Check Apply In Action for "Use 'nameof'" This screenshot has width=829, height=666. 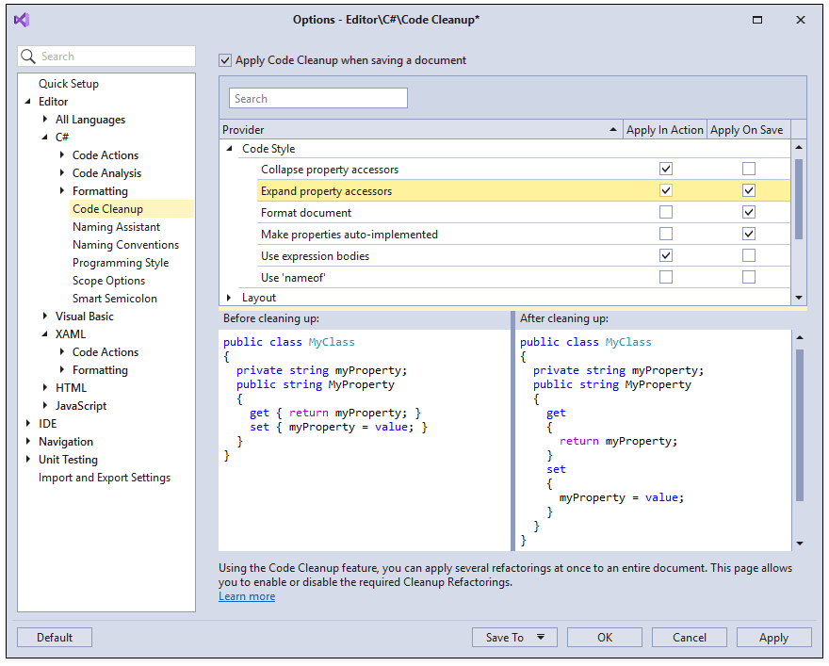click(x=666, y=277)
